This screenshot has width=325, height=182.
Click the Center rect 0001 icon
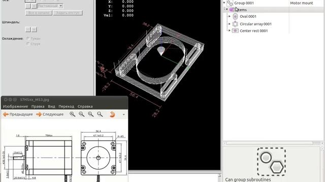(x=235, y=31)
